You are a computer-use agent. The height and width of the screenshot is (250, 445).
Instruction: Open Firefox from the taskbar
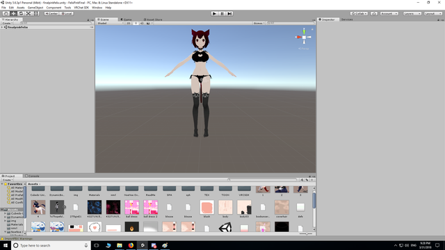[131, 245]
